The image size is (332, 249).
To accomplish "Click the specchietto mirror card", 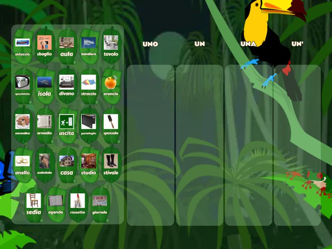I will [23, 85].
